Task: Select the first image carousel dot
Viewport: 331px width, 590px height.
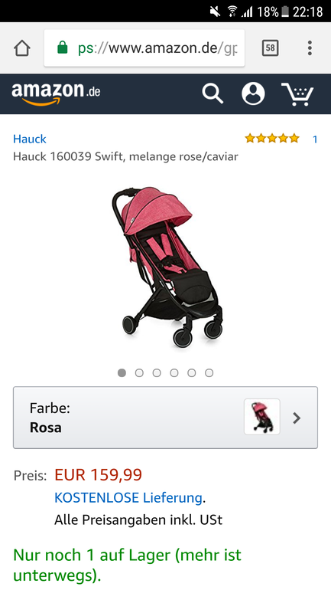Action: 122,373
